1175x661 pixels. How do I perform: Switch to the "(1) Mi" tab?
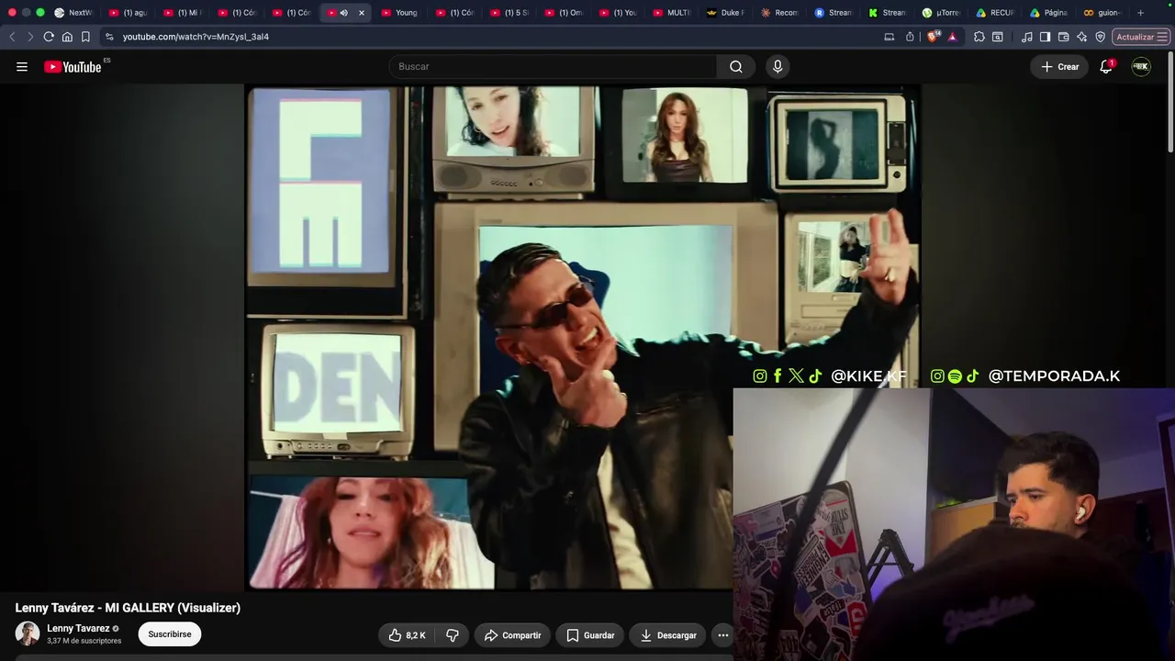[x=183, y=13]
